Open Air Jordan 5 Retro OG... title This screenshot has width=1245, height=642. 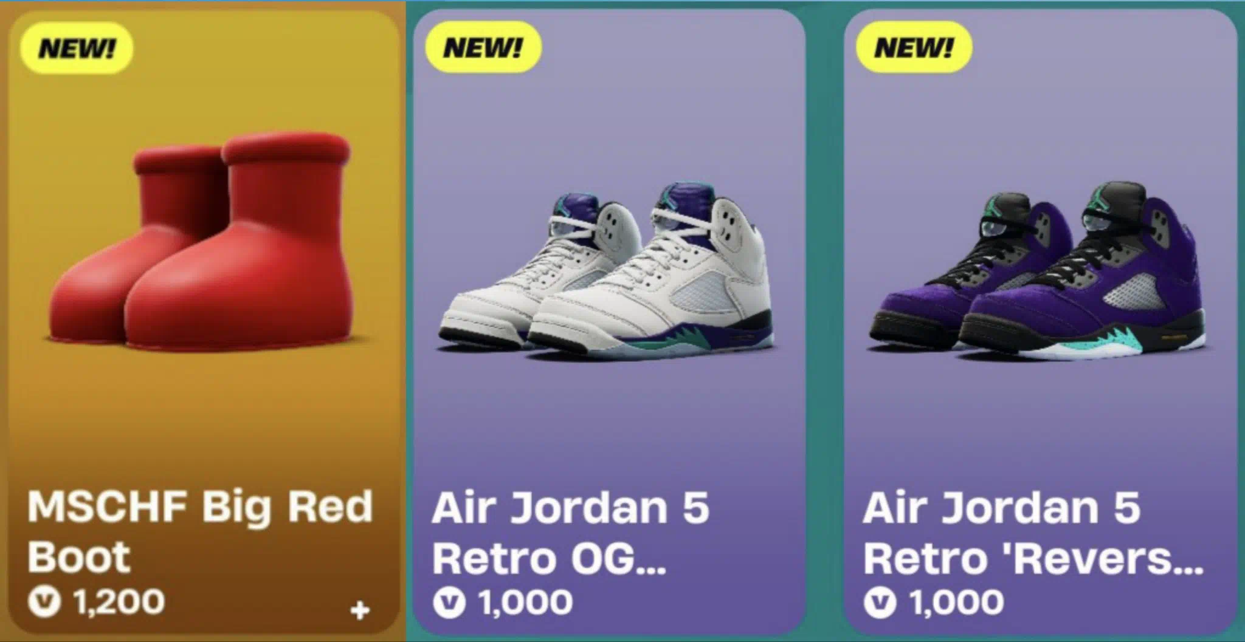(570, 533)
